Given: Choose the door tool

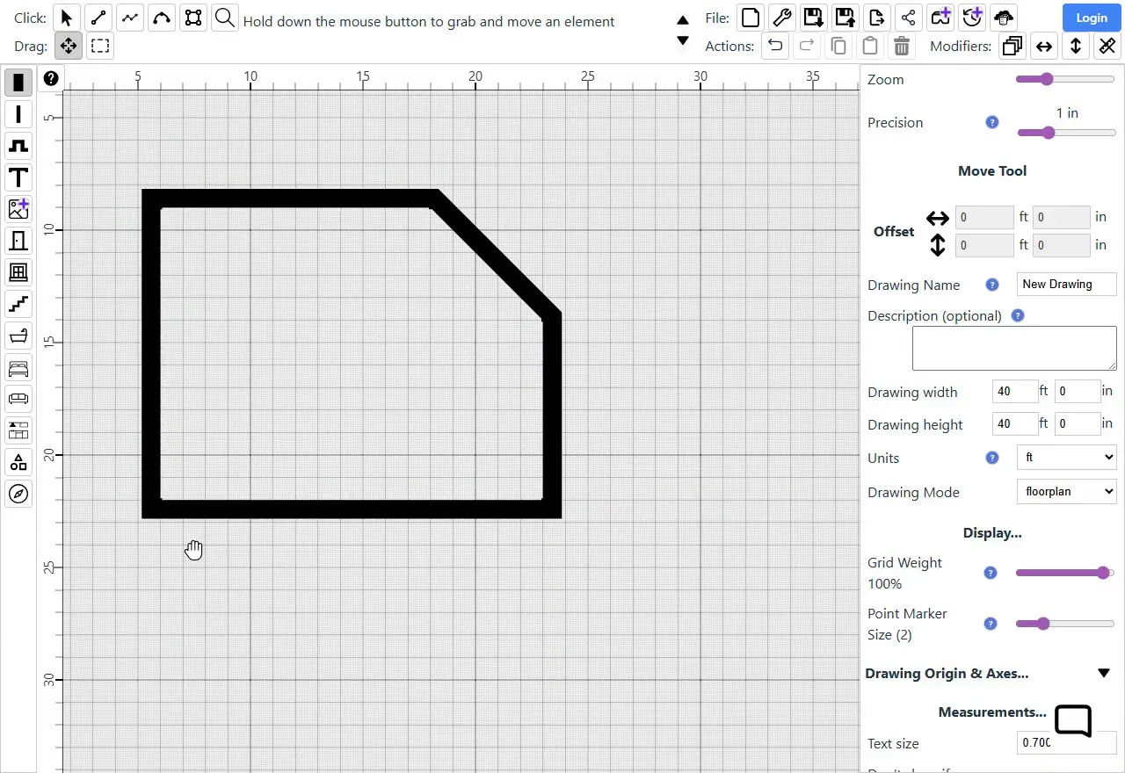Looking at the screenshot, I should pyautogui.click(x=18, y=241).
